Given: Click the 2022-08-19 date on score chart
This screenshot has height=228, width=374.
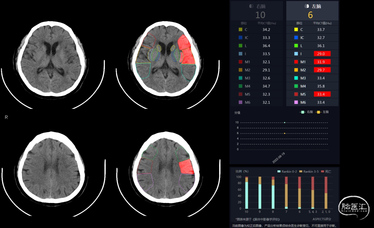Looking at the screenshot, I should [x=279, y=158].
